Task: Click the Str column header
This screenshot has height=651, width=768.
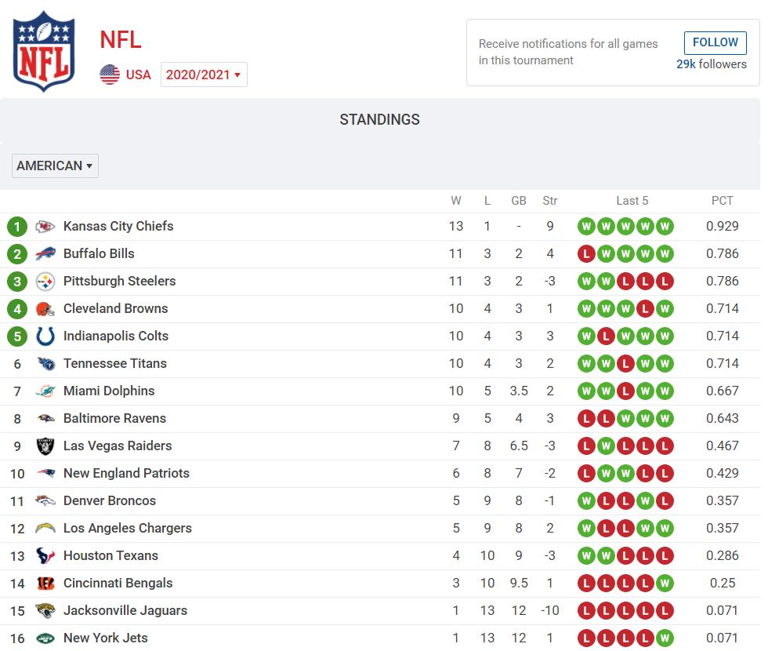Action: click(x=550, y=201)
